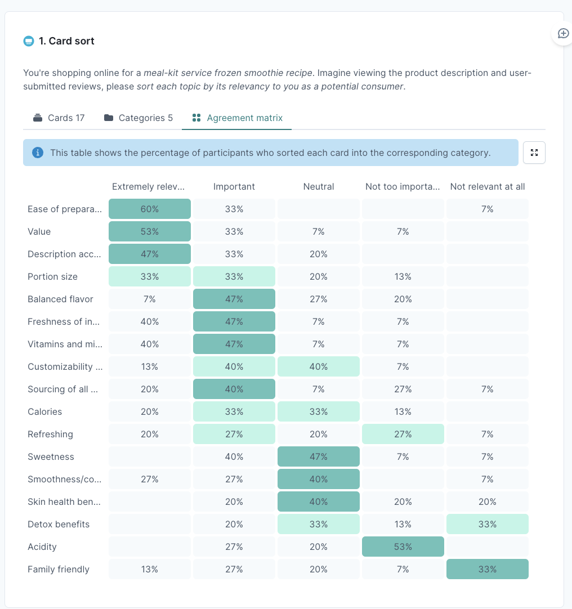Click the Family friendly 33% cell
This screenshot has height=609, width=572.
(488, 569)
